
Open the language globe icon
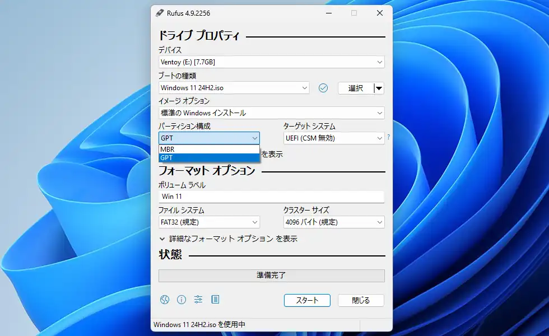(x=165, y=300)
